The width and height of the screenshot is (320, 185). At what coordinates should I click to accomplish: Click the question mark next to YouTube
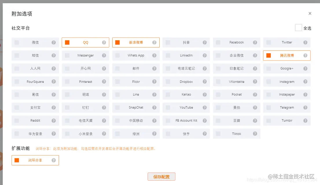[205, 107]
